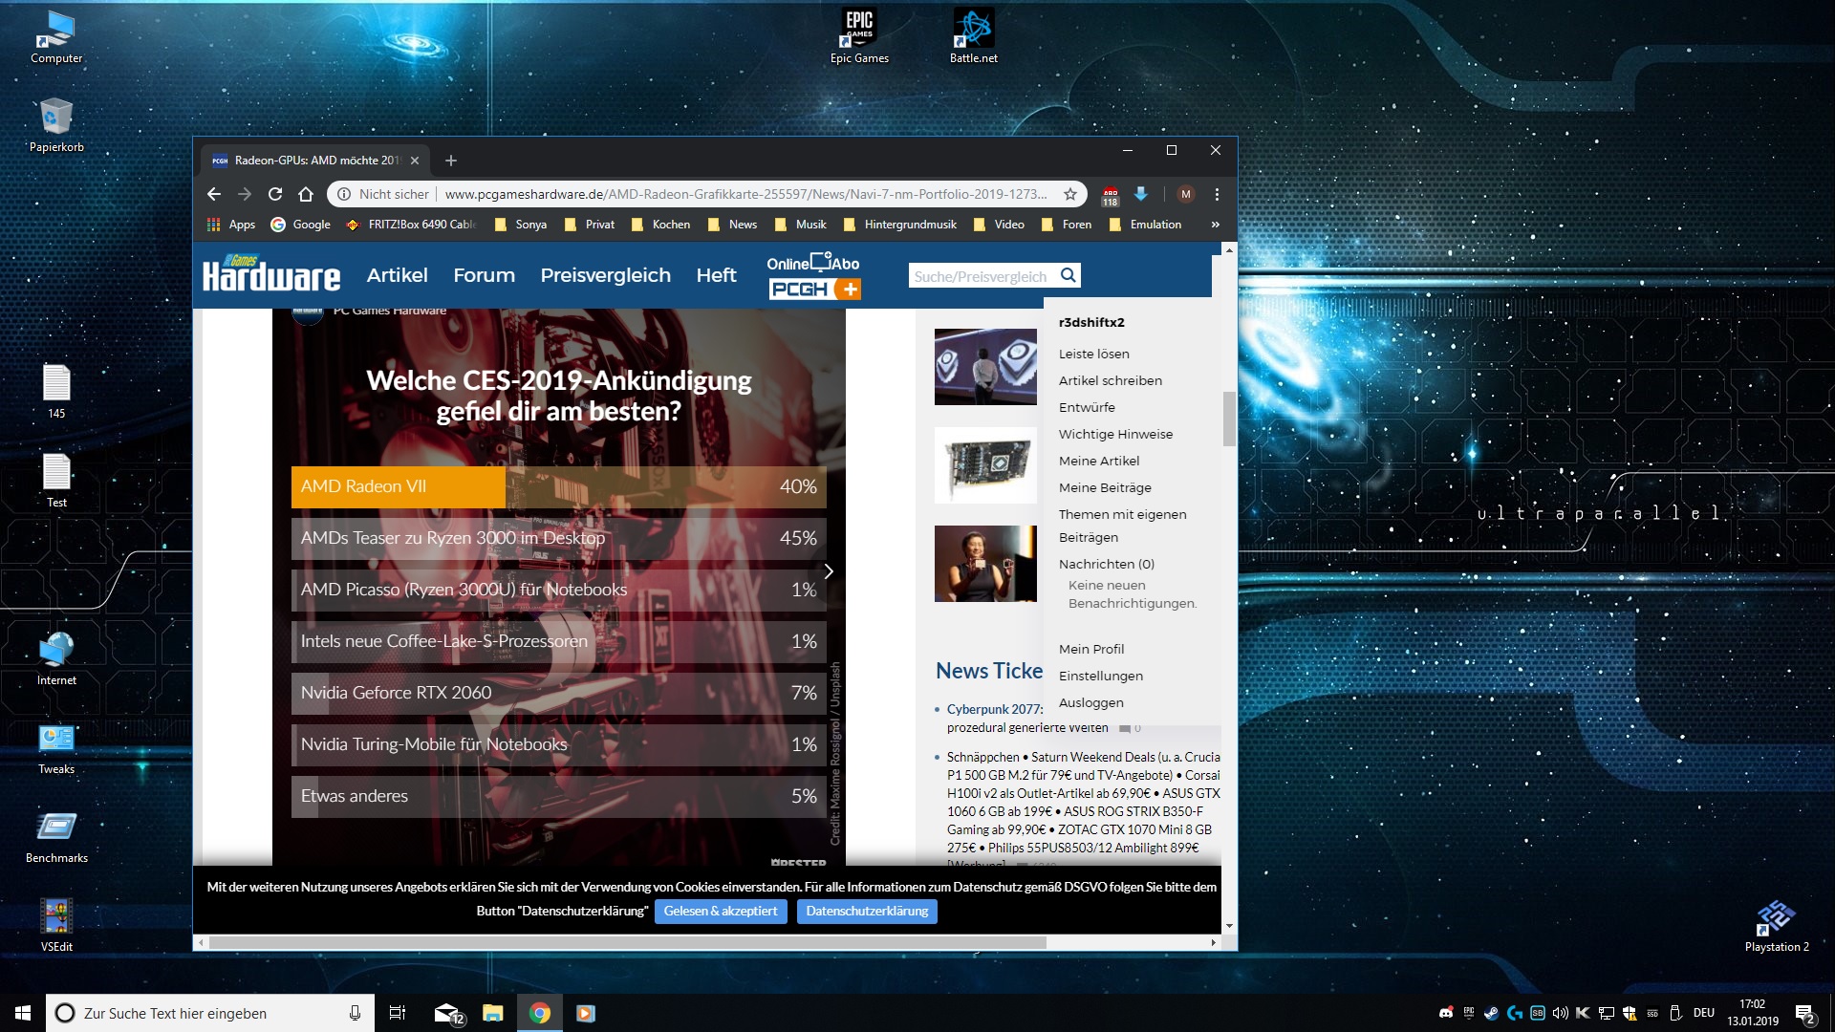
Task: Open the FRITZ!Box 6490 Cable bookmark
Action: pyautogui.click(x=411, y=225)
